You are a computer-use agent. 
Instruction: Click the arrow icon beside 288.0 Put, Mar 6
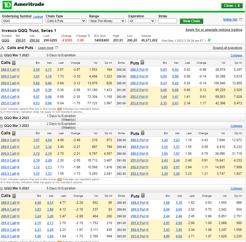[147, 203]
